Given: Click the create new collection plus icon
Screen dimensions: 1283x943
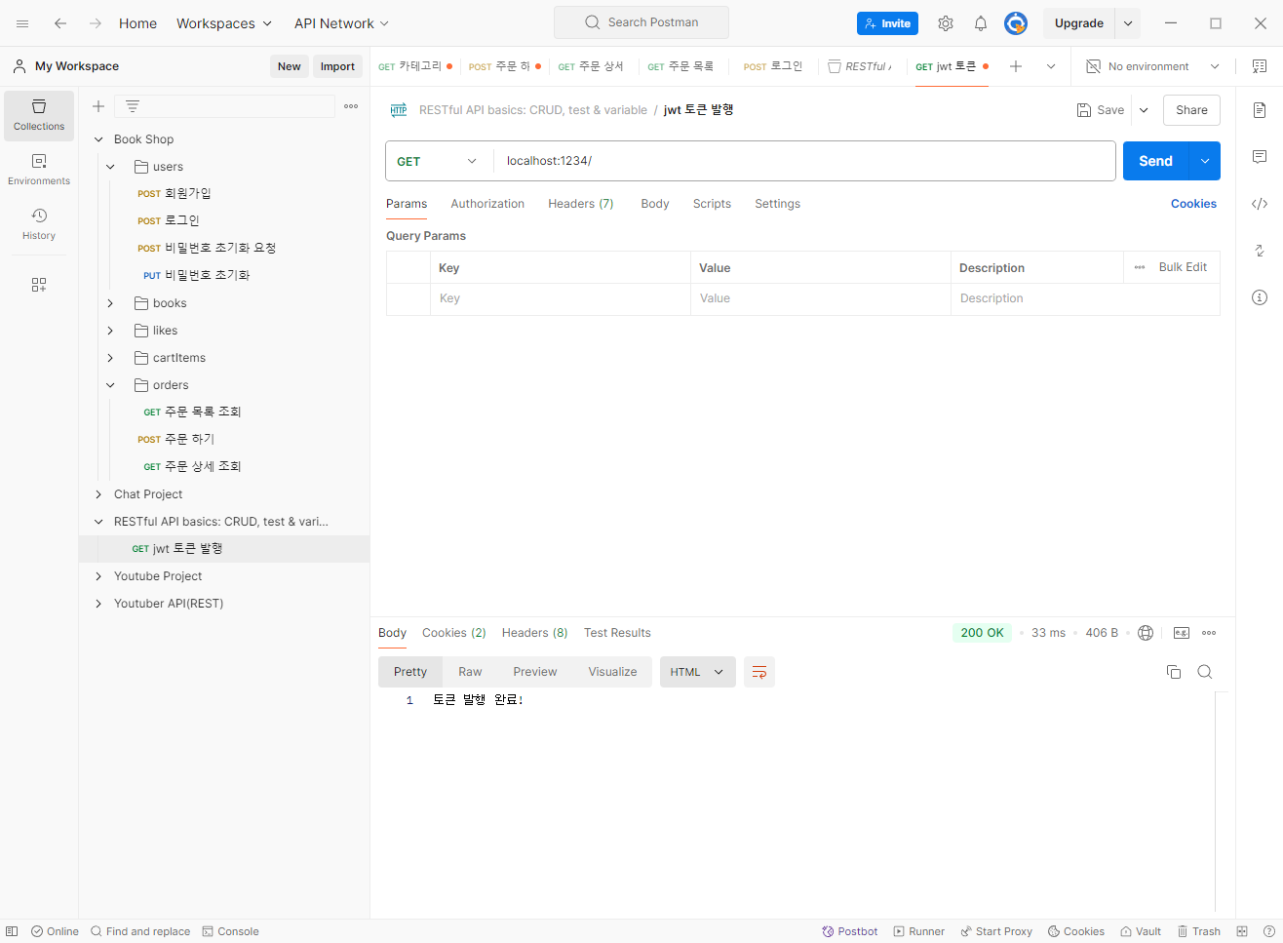Looking at the screenshot, I should coord(98,106).
